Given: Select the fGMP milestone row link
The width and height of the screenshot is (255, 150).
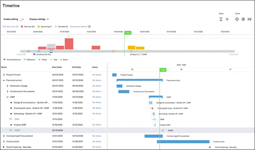Looking at the screenshot, I should 17,130.
